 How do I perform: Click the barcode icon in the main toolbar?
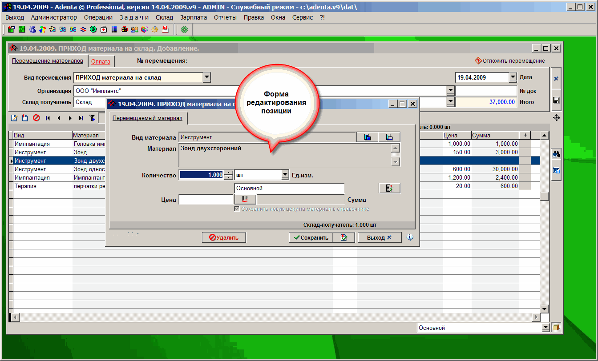(114, 29)
